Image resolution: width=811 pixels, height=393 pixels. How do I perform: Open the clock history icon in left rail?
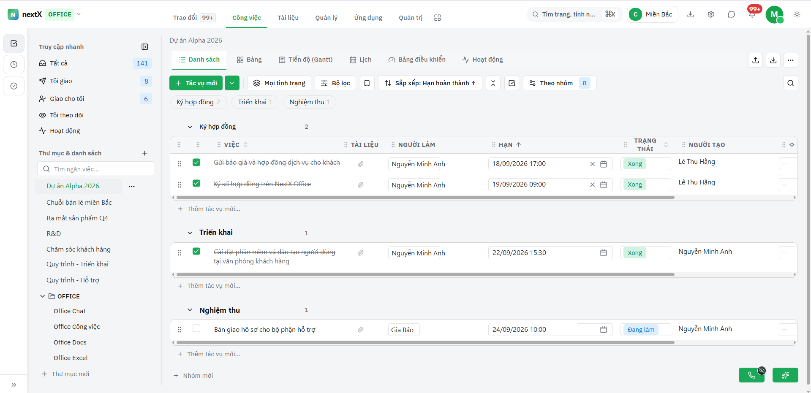(14, 65)
